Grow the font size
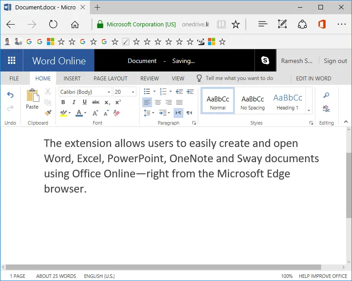Image resolution: width=352 pixels, height=281 pixels. [95, 113]
